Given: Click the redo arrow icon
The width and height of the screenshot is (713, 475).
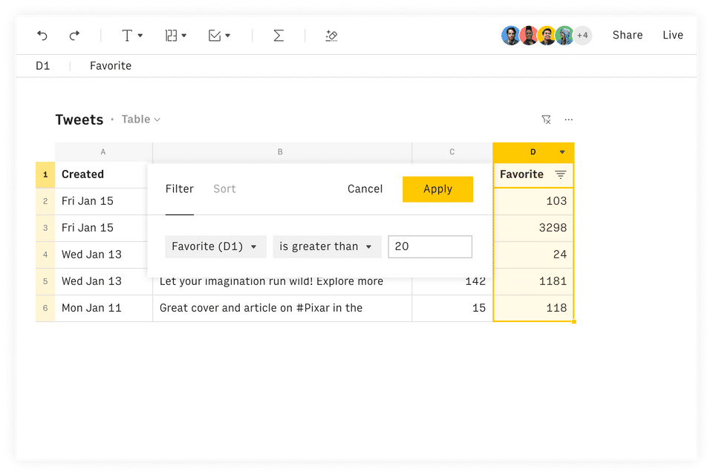Looking at the screenshot, I should click(74, 36).
